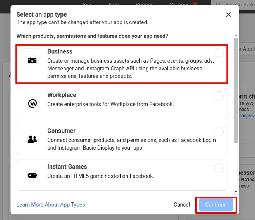This screenshot has height=220, width=255.
Task: Click the Continue button
Action: point(216,205)
